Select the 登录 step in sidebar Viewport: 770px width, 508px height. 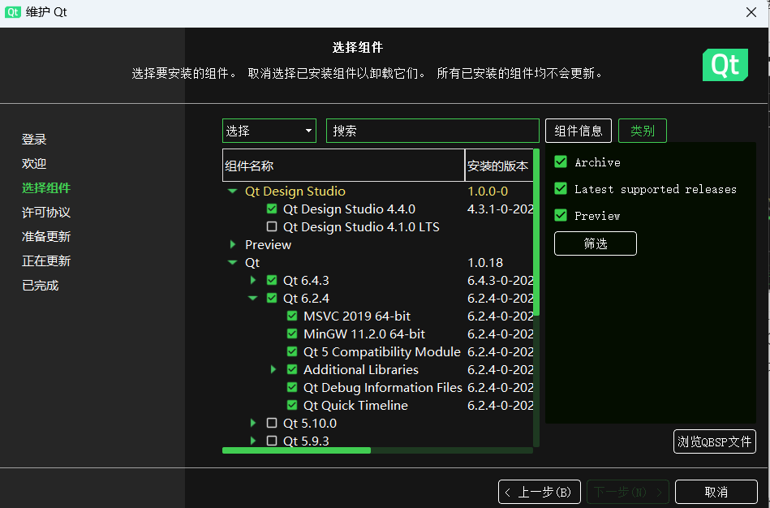point(34,139)
